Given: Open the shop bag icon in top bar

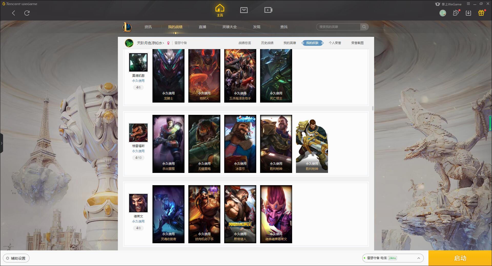Looking at the screenshot, I should 244,10.
